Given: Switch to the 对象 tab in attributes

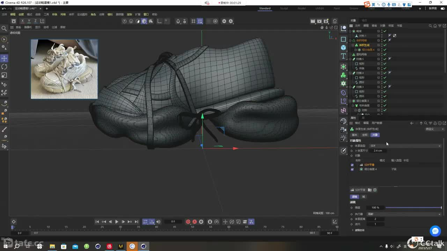Looking at the screenshot, I should [x=375, y=135].
